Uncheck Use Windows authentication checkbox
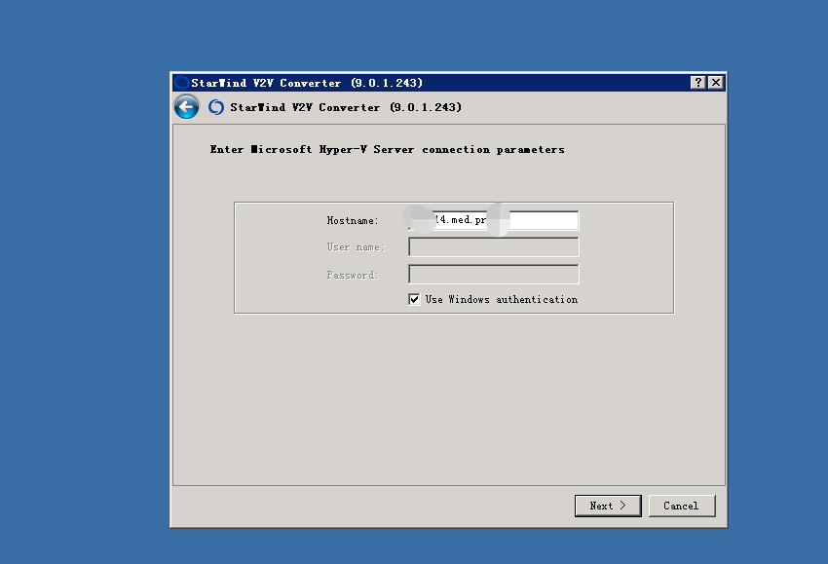Viewport: 828px width, 564px height. [x=414, y=299]
